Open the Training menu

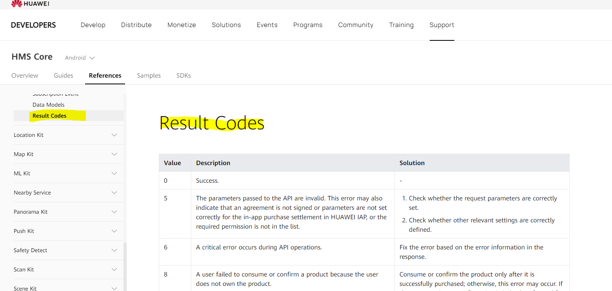click(x=401, y=25)
